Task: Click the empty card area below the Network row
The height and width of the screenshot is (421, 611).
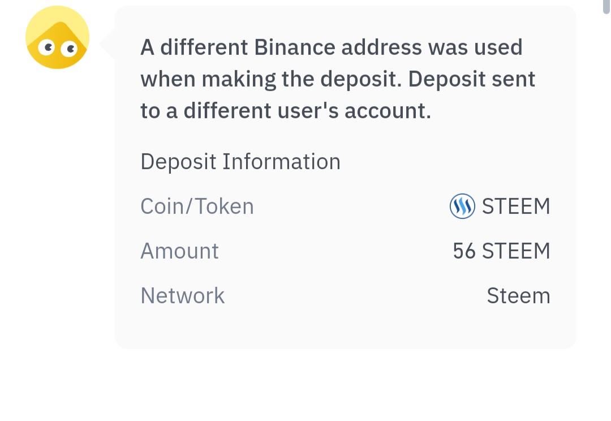Action: pos(345,328)
